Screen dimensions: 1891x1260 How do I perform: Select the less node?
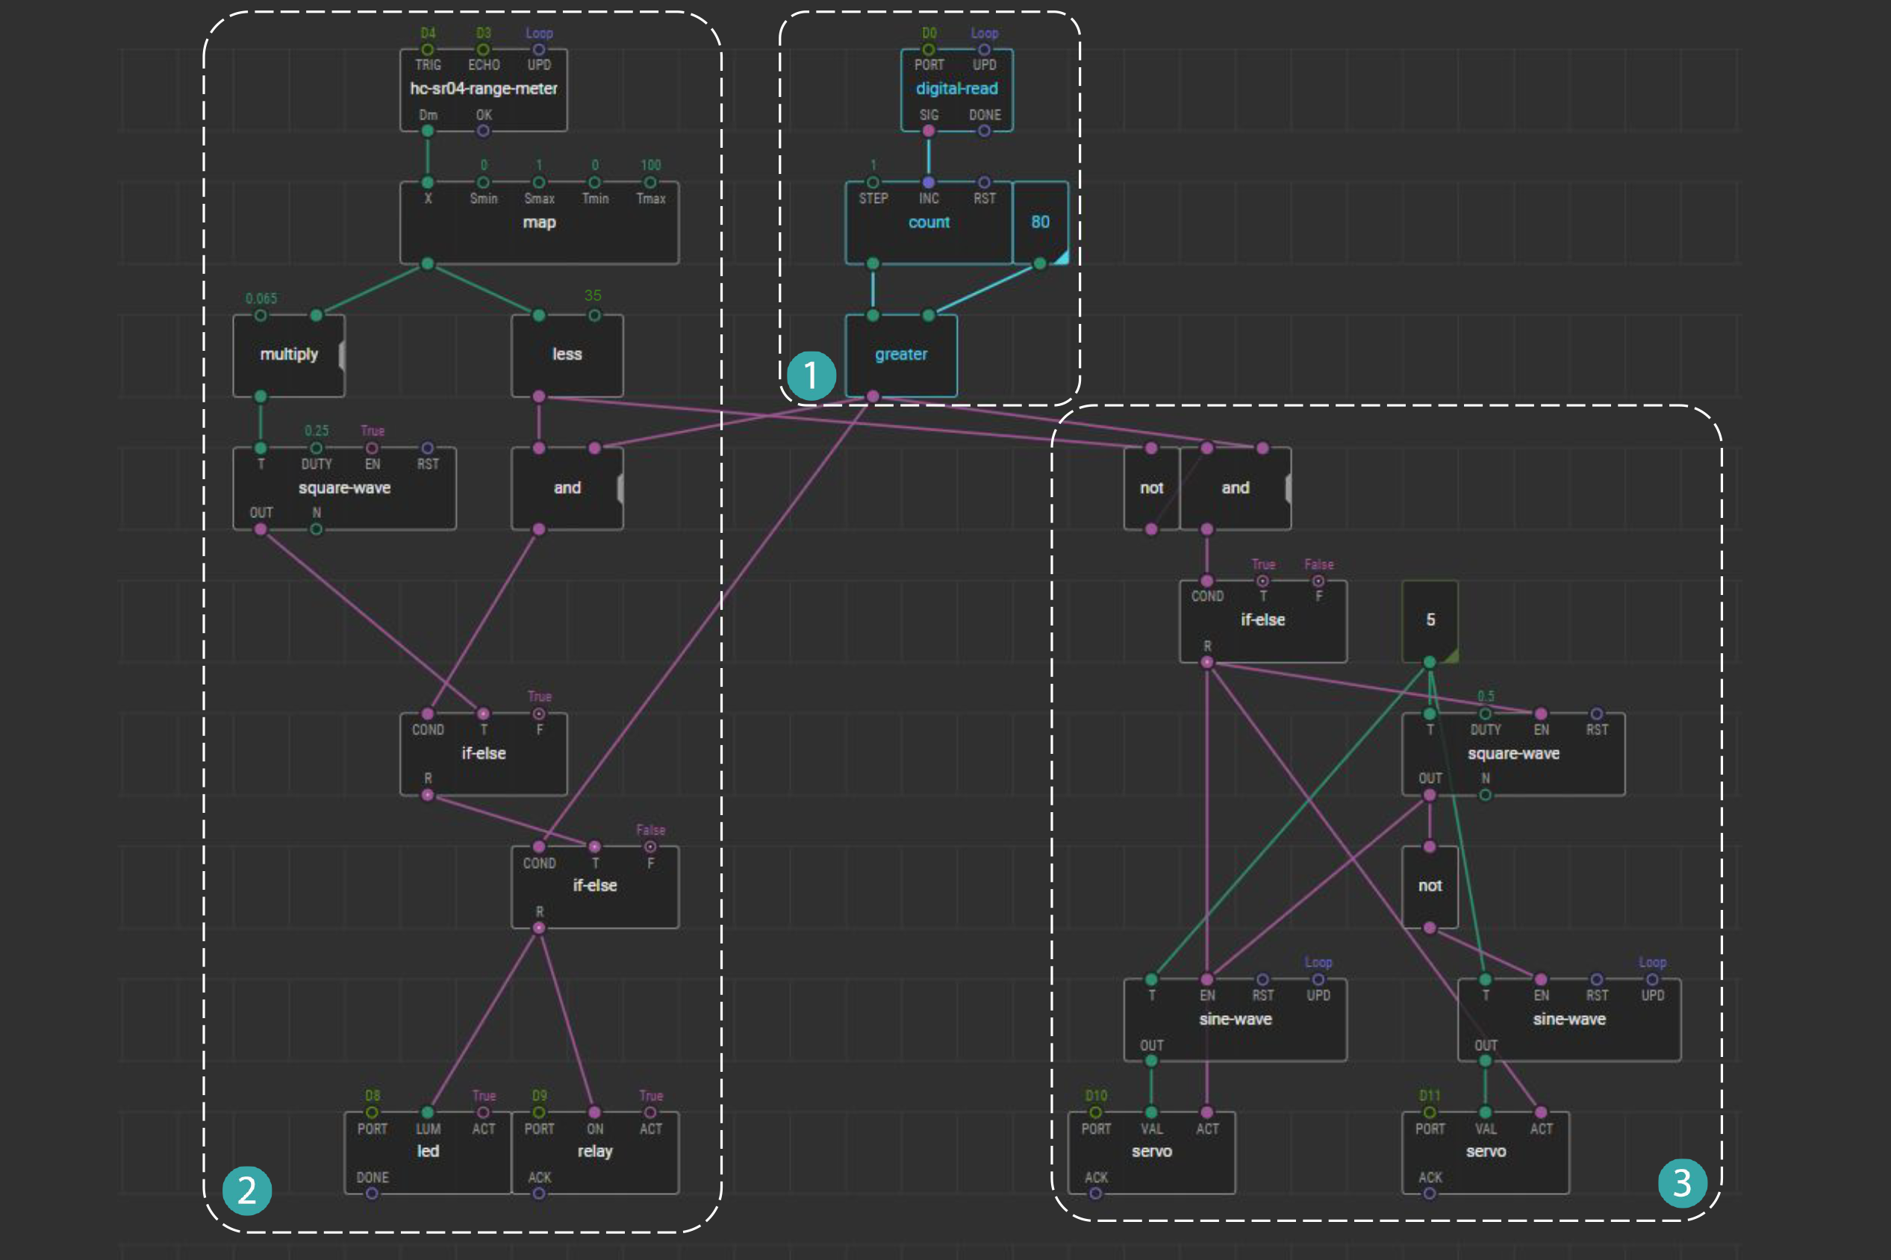pyautogui.click(x=567, y=355)
